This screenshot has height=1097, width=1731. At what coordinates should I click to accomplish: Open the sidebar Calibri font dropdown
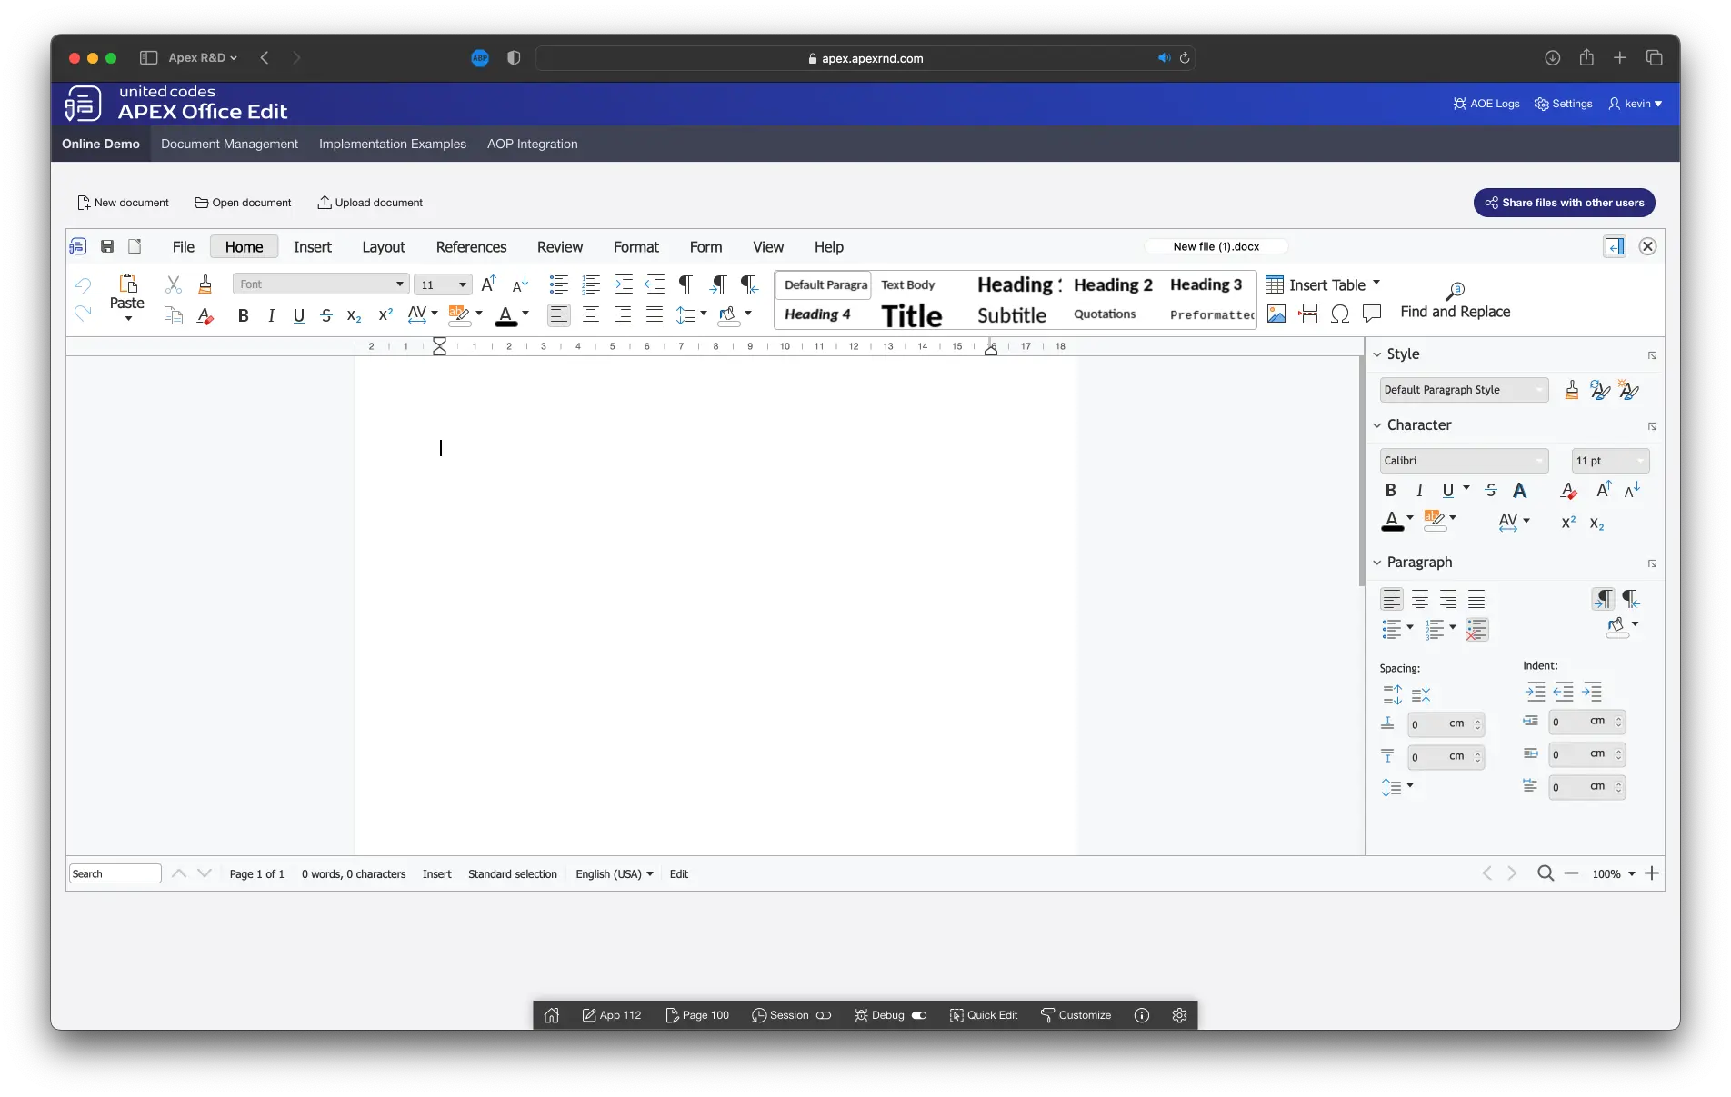[1464, 461]
